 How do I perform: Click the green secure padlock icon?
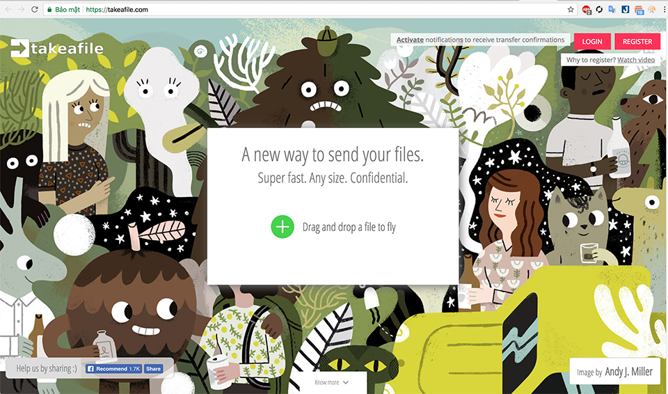click(50, 9)
